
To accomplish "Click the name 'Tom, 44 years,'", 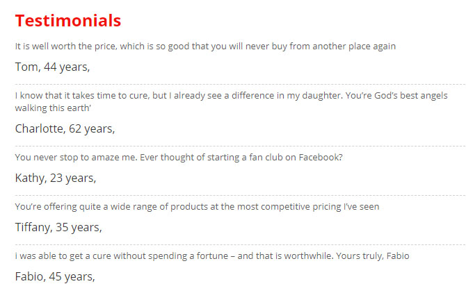I will [52, 67].
